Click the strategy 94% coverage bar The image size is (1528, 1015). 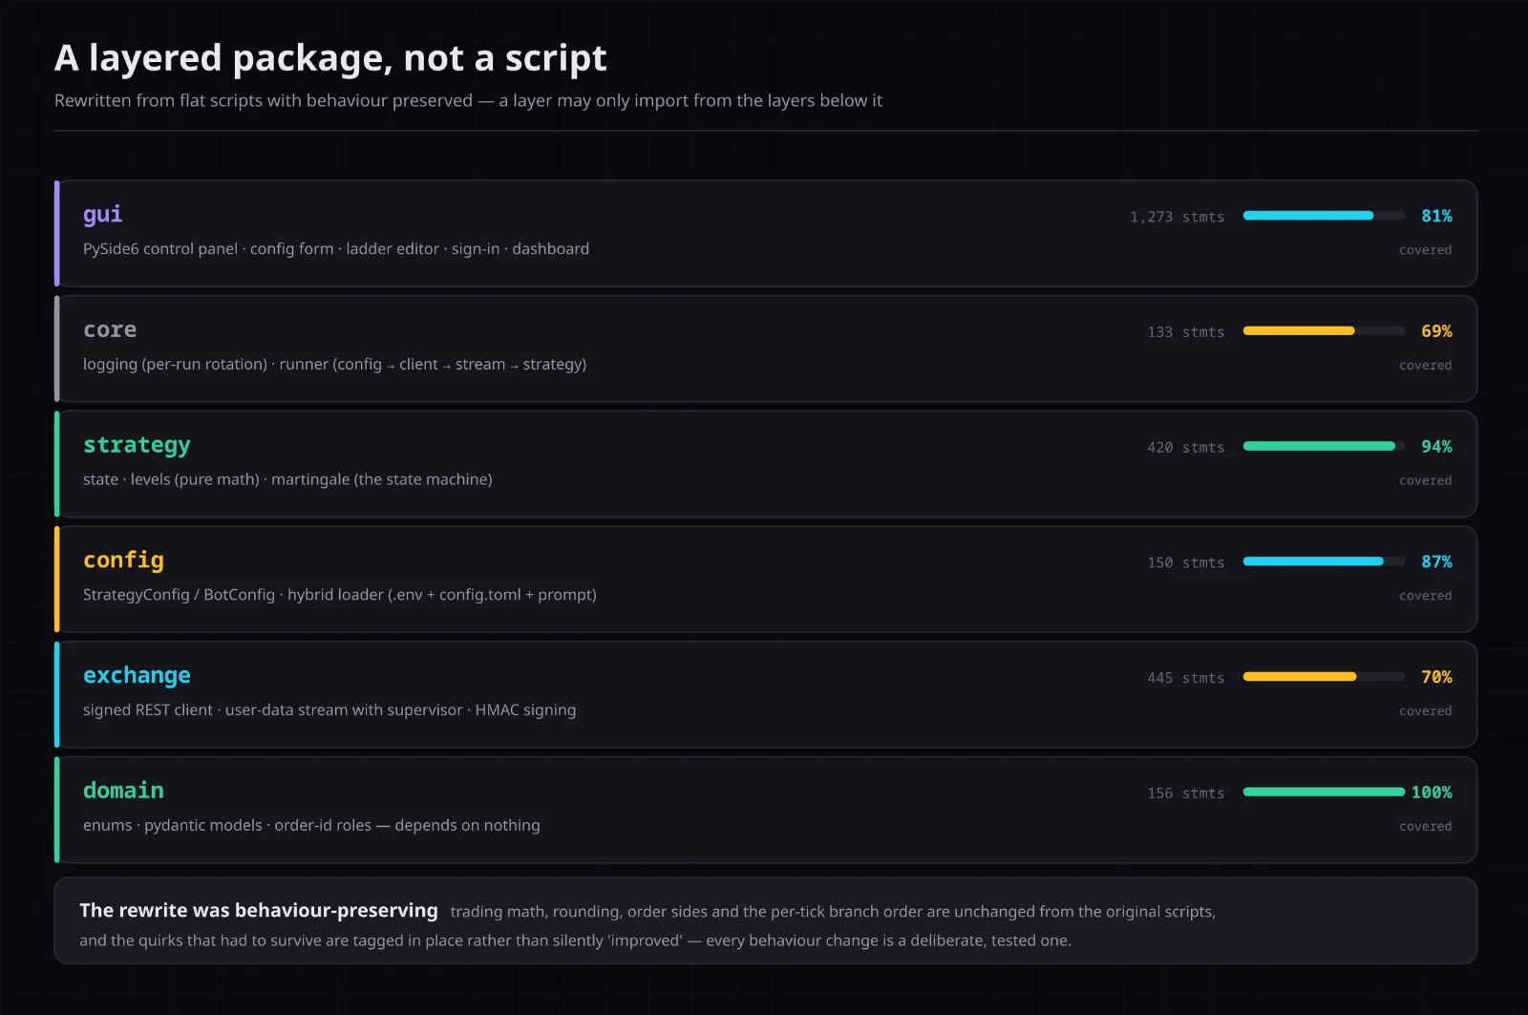tap(1324, 446)
